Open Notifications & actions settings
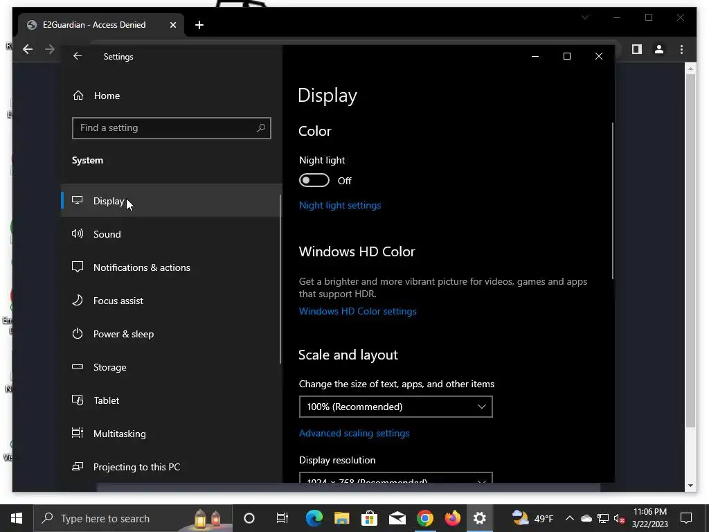 (171, 267)
